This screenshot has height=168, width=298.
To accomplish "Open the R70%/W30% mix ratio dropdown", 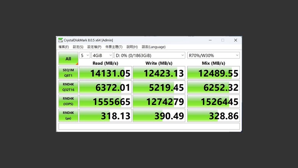I will [x=214, y=55].
